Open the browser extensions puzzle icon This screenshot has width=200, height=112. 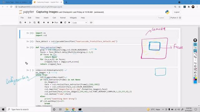click(189, 7)
